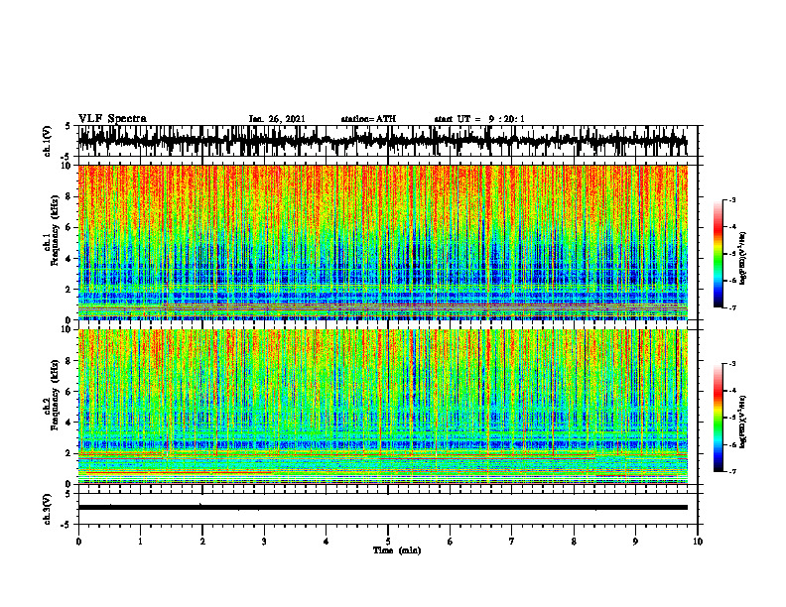The width and height of the screenshot is (786, 607).
Task: Select the date text 'Jan. 26, 2021'
Action: [x=277, y=119]
